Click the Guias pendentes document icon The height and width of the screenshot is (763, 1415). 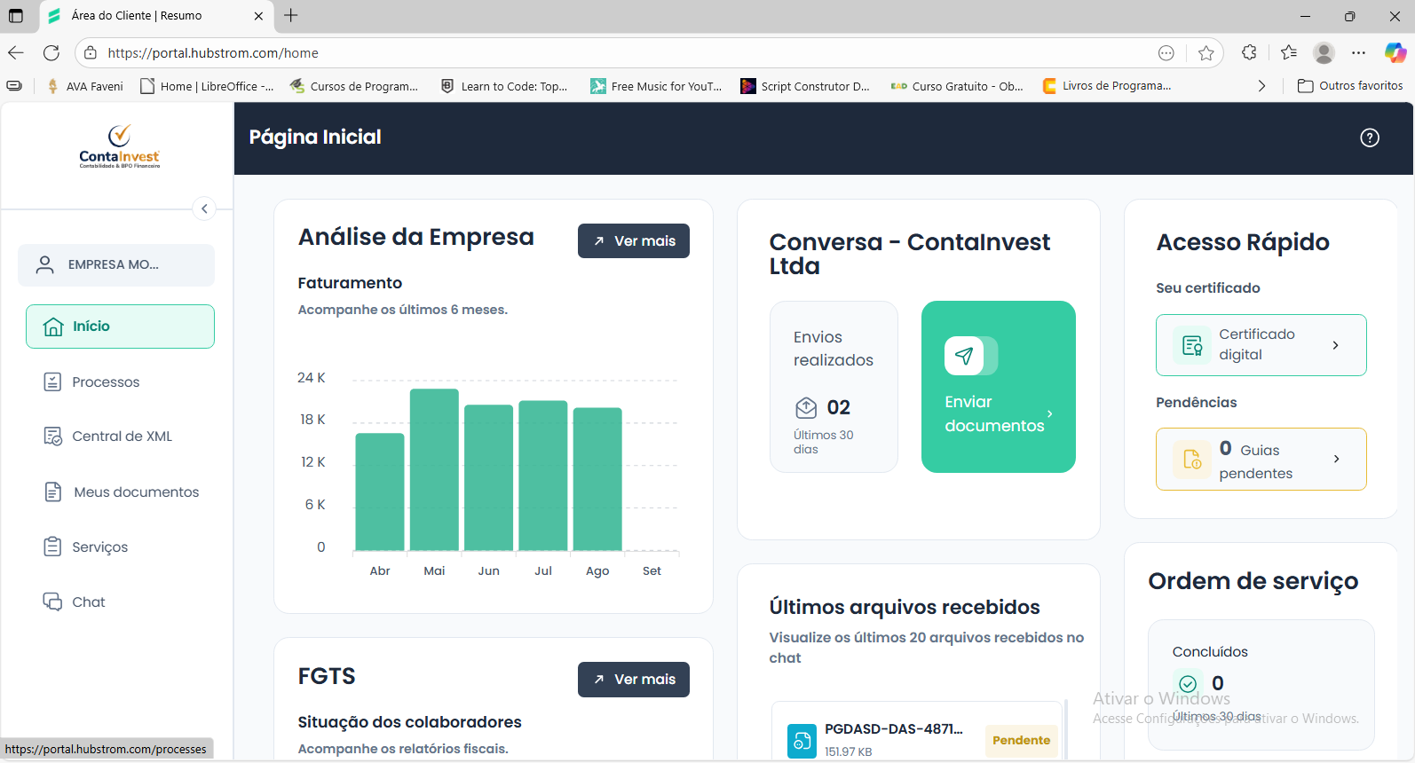click(x=1192, y=460)
